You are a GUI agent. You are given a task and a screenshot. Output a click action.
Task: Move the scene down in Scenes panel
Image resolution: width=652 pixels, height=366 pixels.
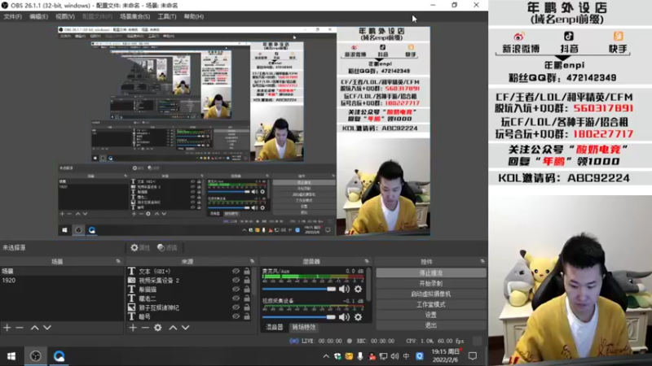tap(47, 328)
